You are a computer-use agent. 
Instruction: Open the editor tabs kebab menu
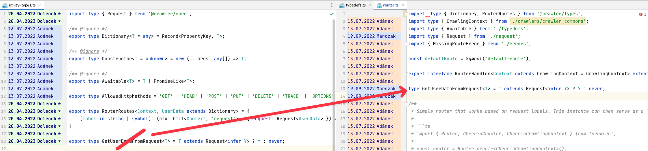tap(332, 5)
